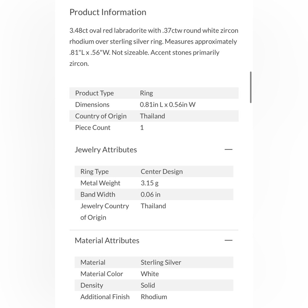Select the Ring Type Center Design row

click(154, 172)
